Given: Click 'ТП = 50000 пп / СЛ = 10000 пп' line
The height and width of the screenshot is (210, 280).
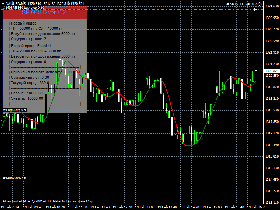Looking at the screenshot, I should pyautogui.click(x=37, y=28).
